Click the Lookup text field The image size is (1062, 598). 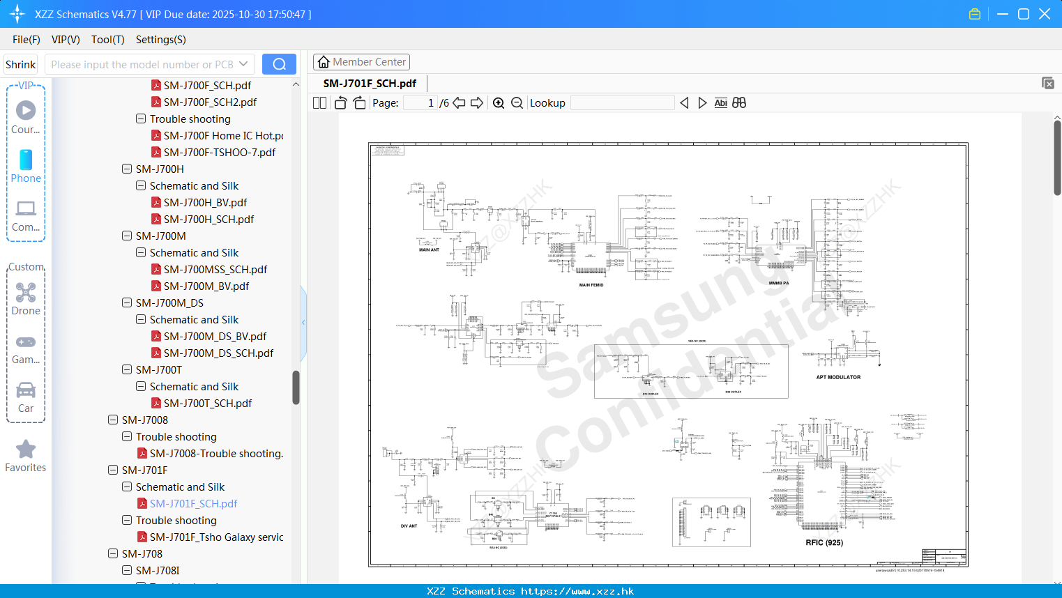click(x=623, y=102)
